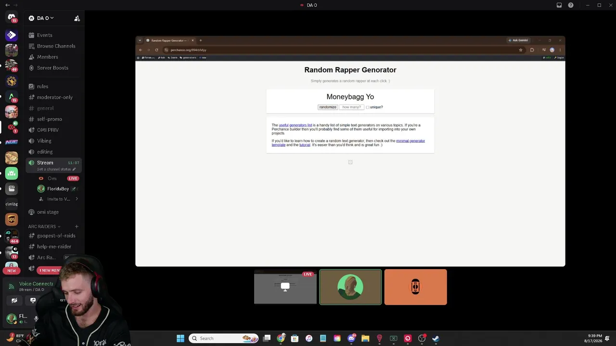Screen dimensions: 616x346
Task: Open the UPS server icon
Action: point(12,220)
